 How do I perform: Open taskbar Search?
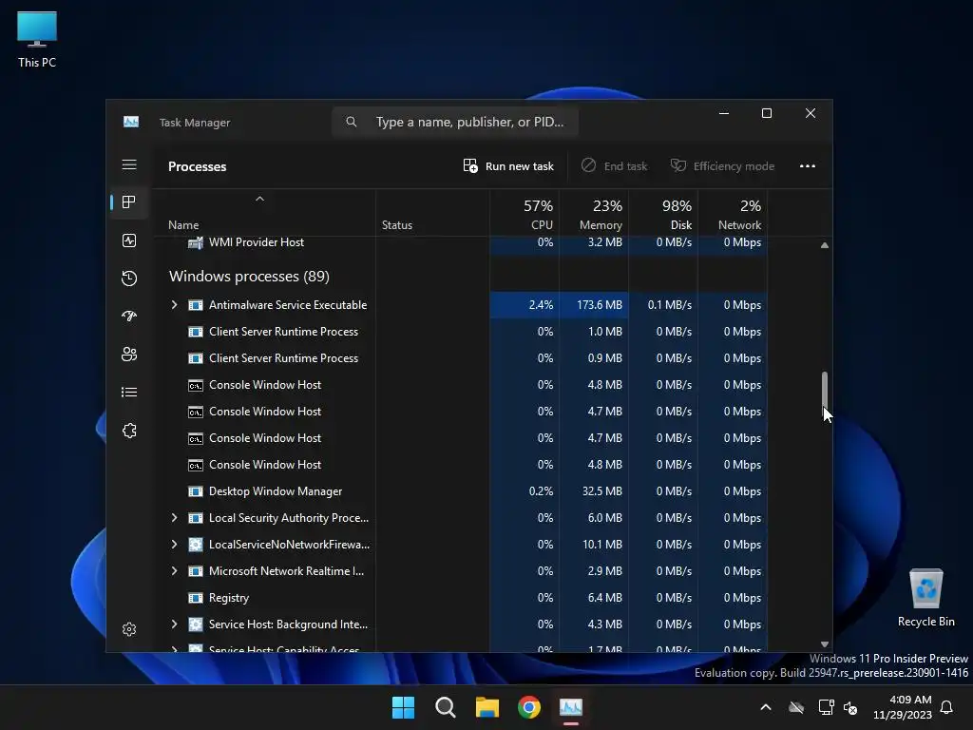pyautogui.click(x=445, y=707)
